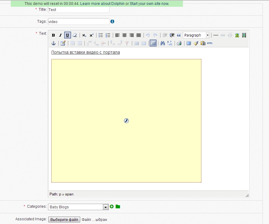Expand the Categories Baby Blogs dropdown
The width and height of the screenshot is (269, 224).
pyautogui.click(x=105, y=207)
